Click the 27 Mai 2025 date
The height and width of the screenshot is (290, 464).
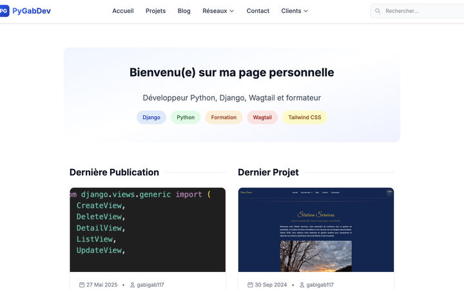point(102,285)
